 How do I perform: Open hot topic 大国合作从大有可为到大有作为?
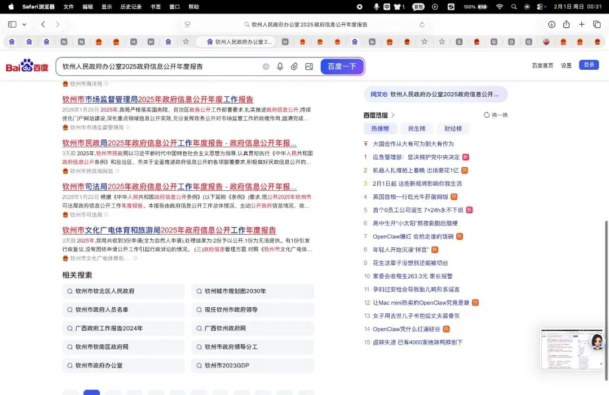(x=413, y=144)
